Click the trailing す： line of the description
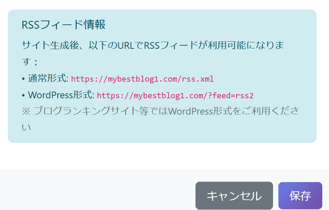Image resolution: width=329 pixels, height=210 pixels. [30, 62]
